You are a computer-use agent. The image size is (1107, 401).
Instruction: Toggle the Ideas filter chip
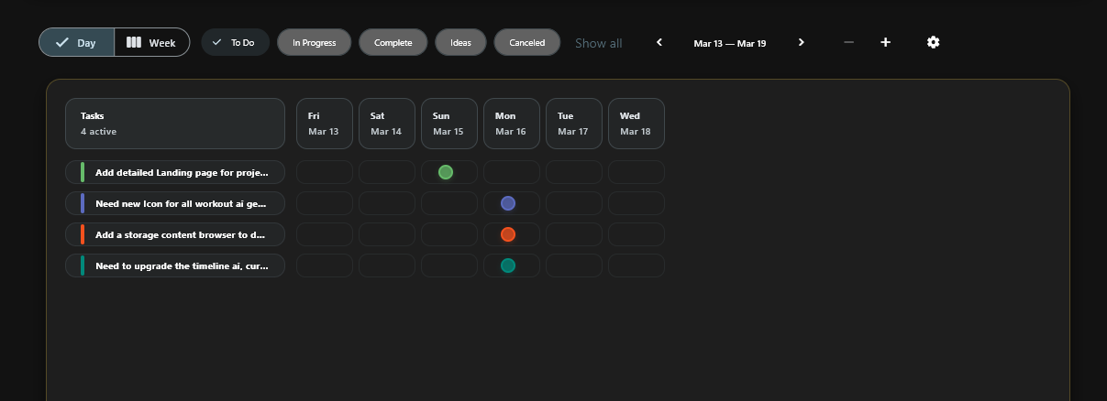pyautogui.click(x=460, y=42)
